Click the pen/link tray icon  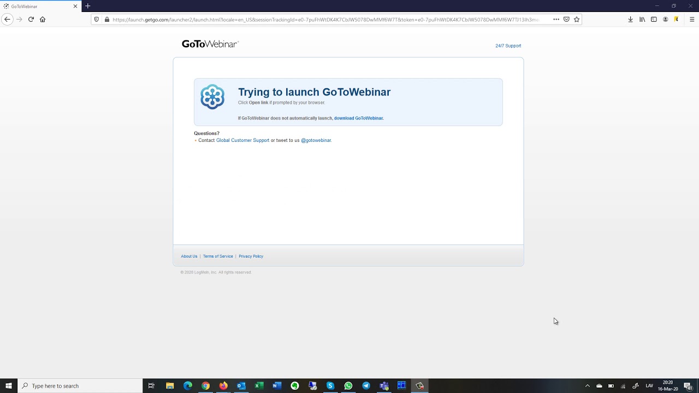(635, 386)
